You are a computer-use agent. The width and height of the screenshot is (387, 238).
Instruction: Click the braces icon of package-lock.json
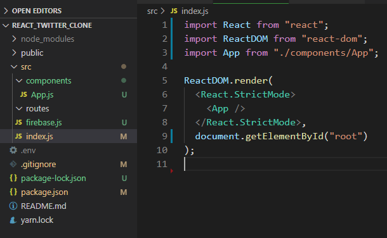[13, 178]
